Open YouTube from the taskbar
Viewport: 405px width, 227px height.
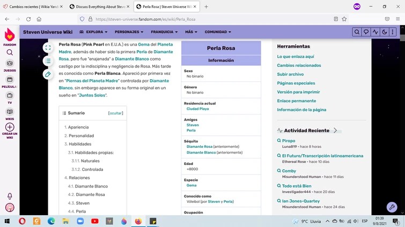[95, 221]
